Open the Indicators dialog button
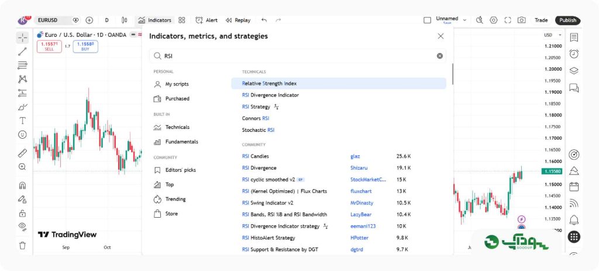 click(154, 20)
